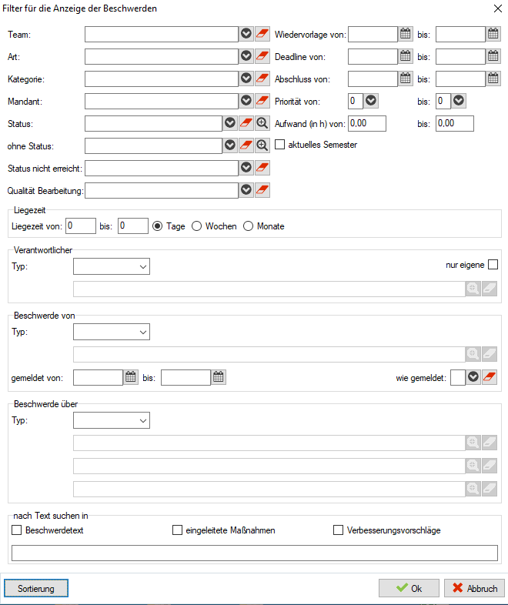508x605 pixels.
Task: Clear the Status field with eraser icon
Action: point(246,123)
